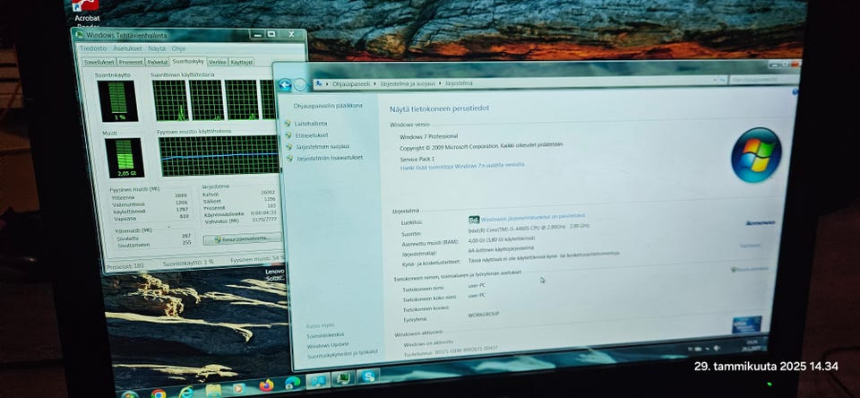Launch Firefox from taskbar
This screenshot has height=398, width=860.
point(266,385)
